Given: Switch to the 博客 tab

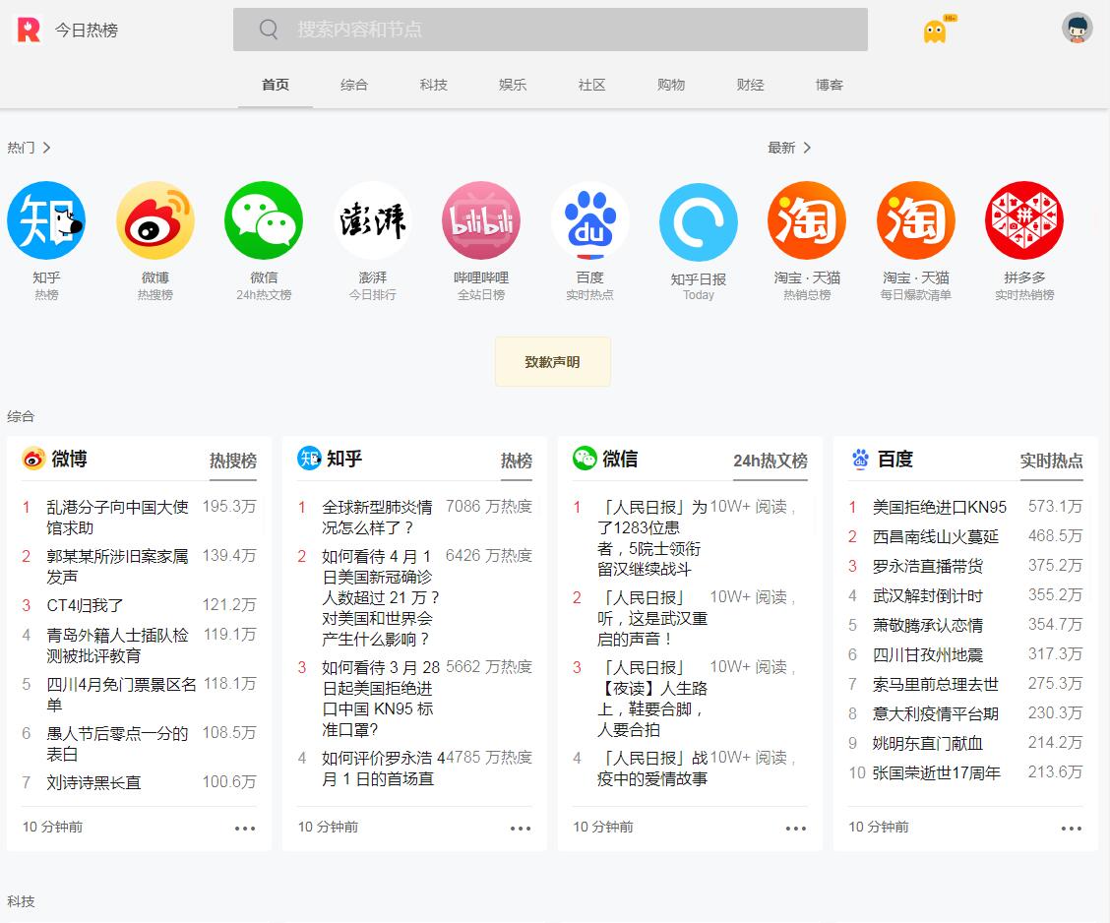Looking at the screenshot, I should click(829, 85).
